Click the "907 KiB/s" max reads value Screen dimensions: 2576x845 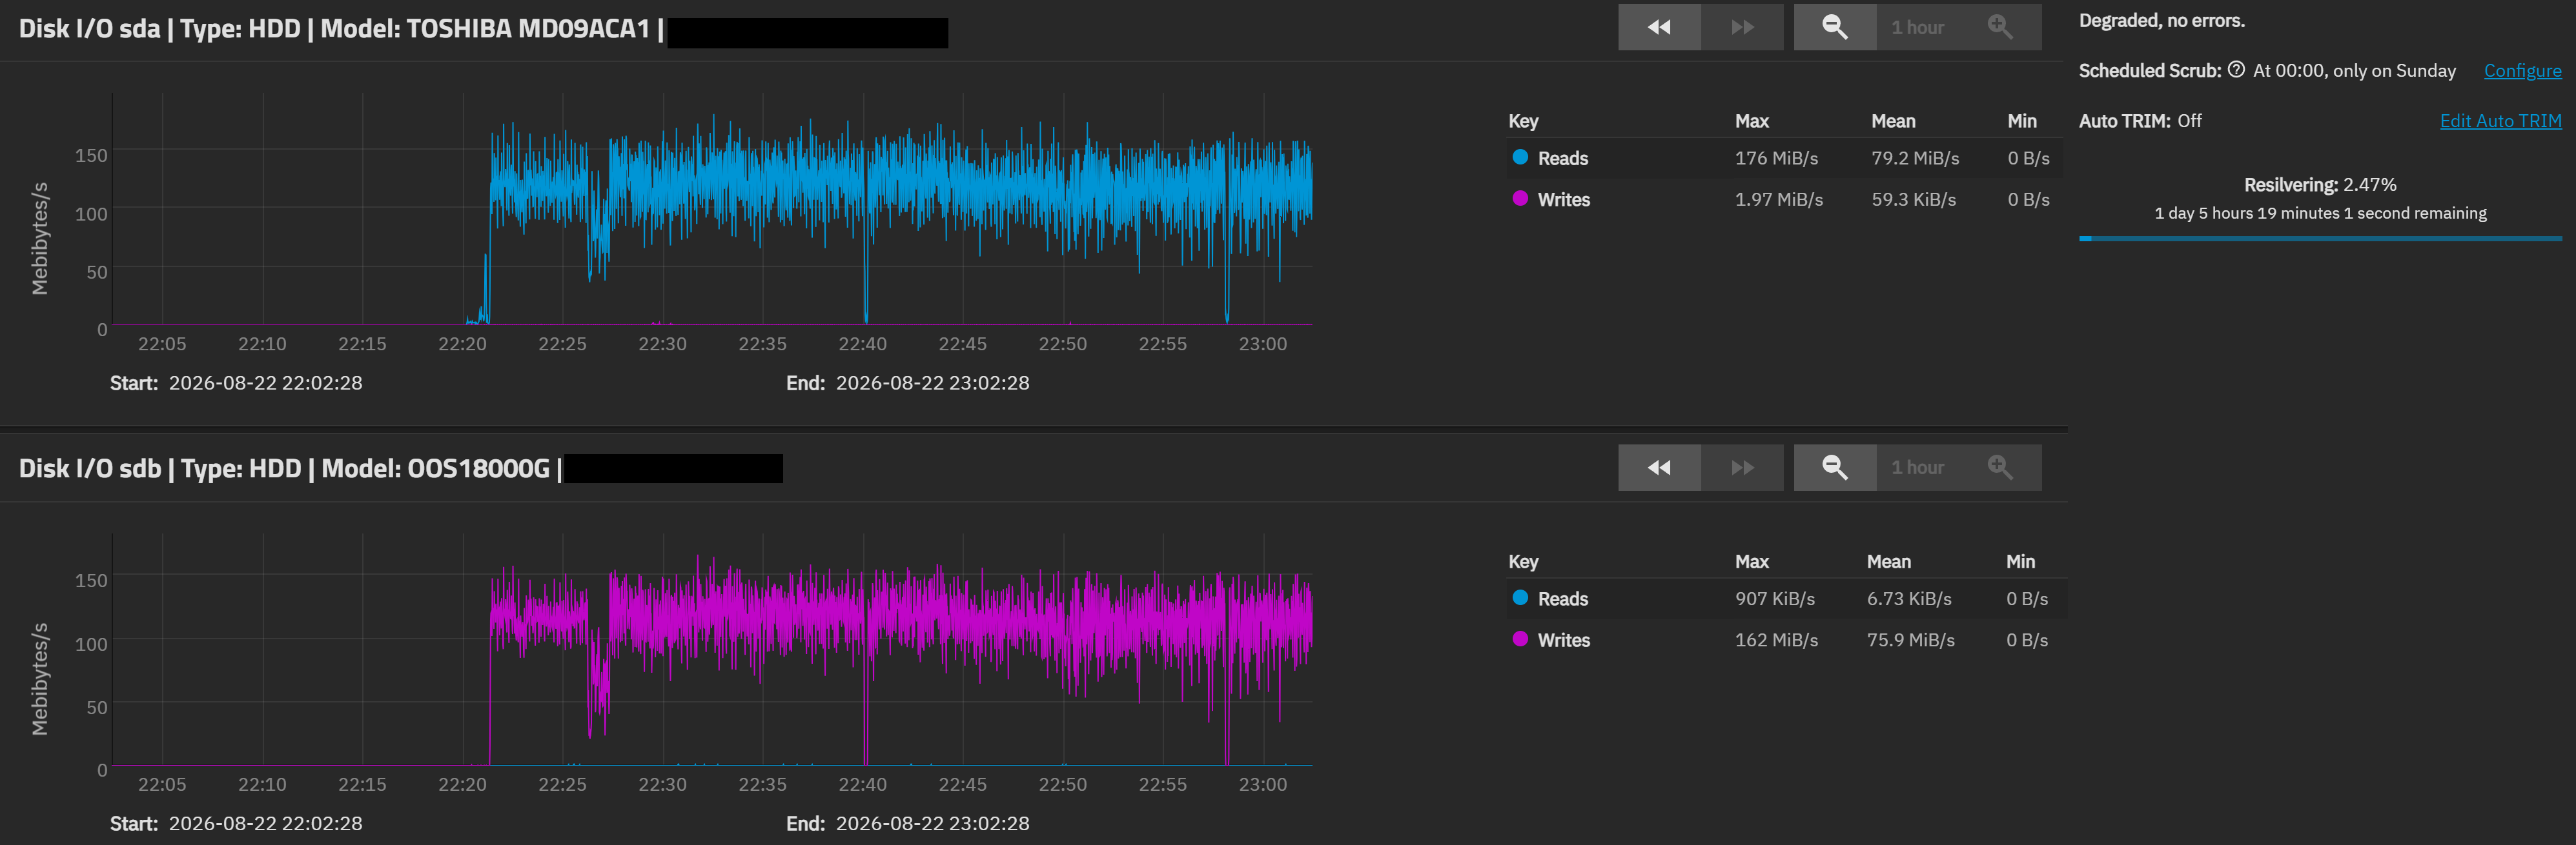[1775, 599]
